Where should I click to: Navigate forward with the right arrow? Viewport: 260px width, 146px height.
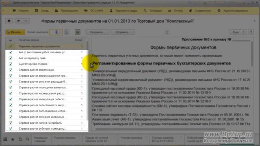[x=26, y=21]
